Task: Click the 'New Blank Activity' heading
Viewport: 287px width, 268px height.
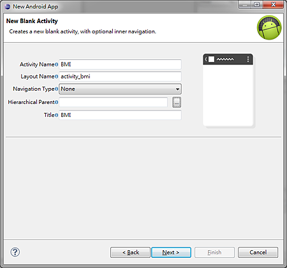Action: point(32,21)
